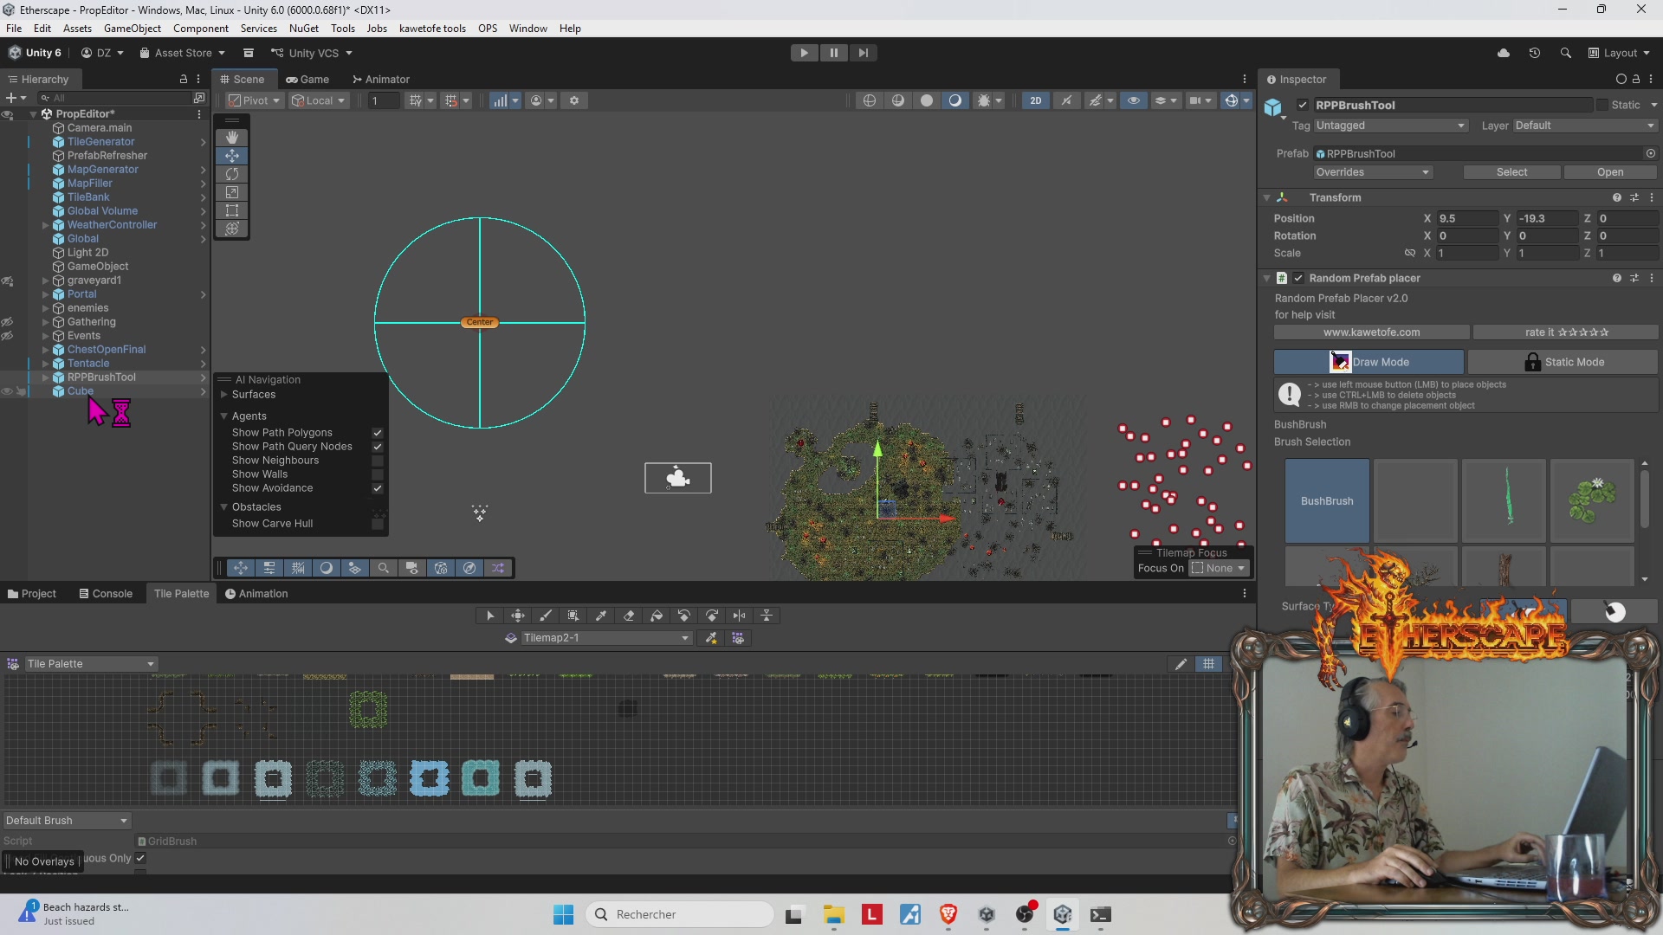Open the Default Brush dropdown
The width and height of the screenshot is (1663, 935).
point(67,821)
